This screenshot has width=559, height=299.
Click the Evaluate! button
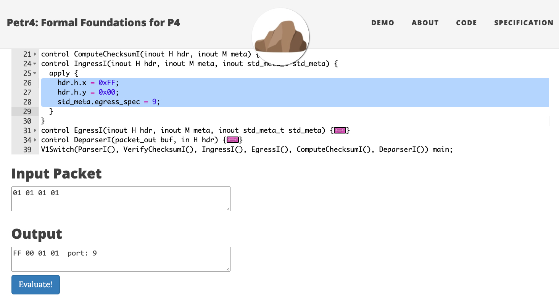[35, 285]
